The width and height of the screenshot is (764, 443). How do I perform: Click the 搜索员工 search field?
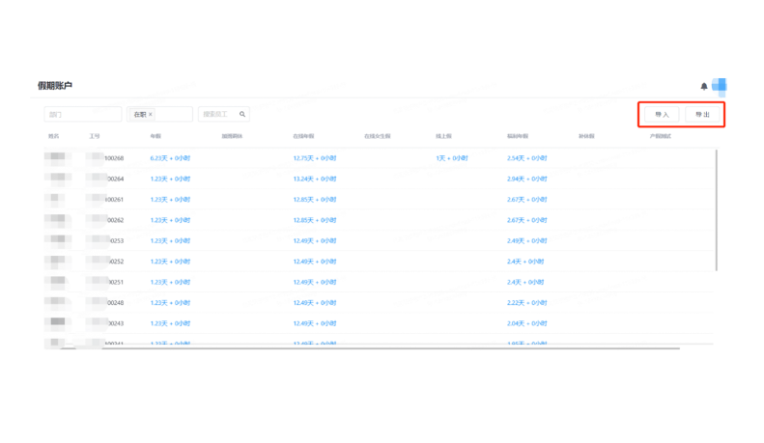(217, 114)
